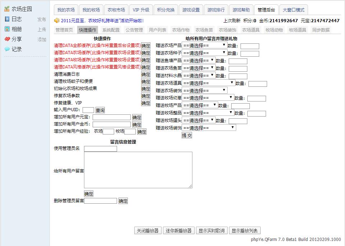Open the 管理首页 admin tab
Viewport: 345px width, 246px height.
point(64,30)
